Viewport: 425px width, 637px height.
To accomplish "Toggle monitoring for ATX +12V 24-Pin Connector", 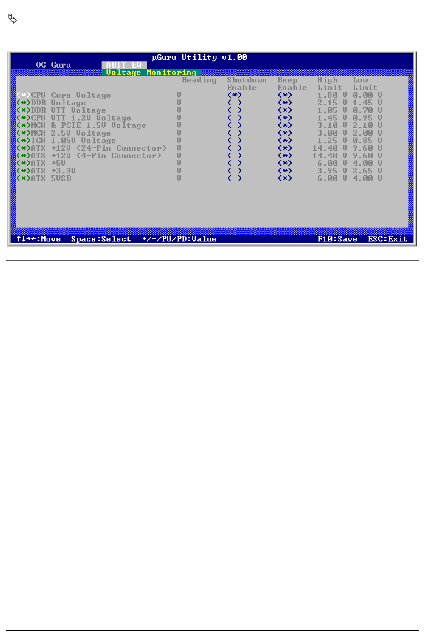I will (x=23, y=148).
